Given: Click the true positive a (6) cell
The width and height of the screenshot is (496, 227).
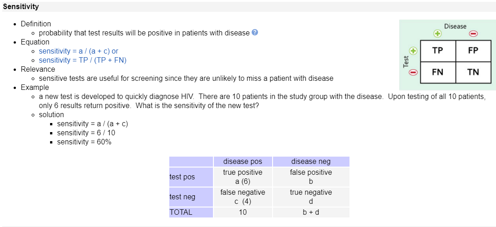Looking at the screenshot, I should [x=243, y=177].
